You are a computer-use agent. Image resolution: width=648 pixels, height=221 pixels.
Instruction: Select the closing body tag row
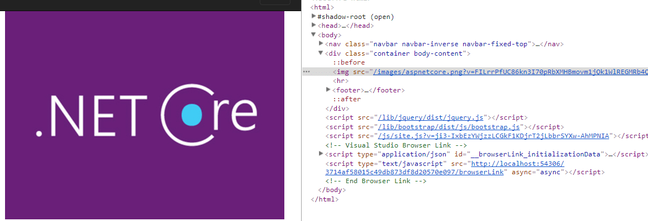click(332, 190)
